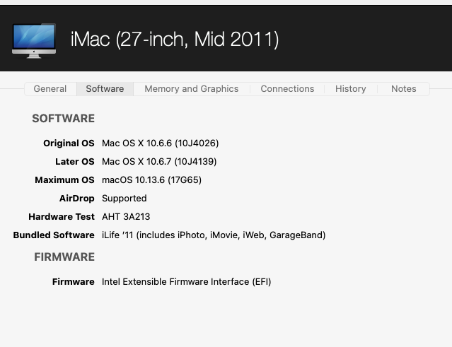Click the Intel Extensible Firmware Interface text
The height and width of the screenshot is (347, 452).
coord(186,282)
